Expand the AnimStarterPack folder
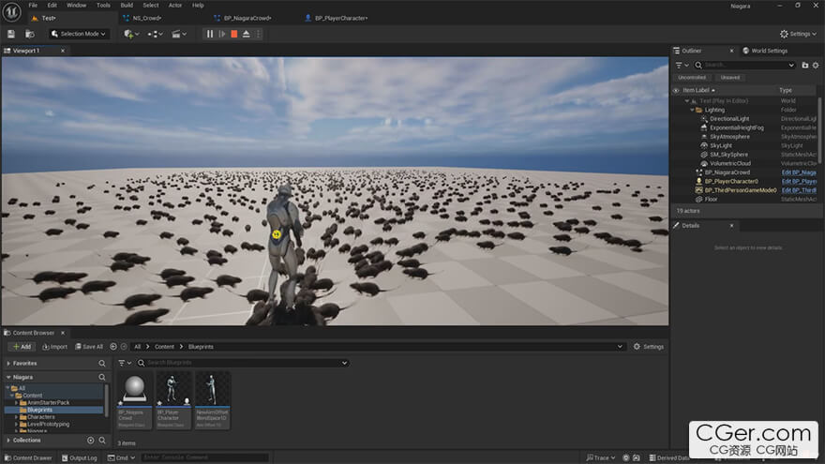Screen dimensions: 825x464 point(16,402)
